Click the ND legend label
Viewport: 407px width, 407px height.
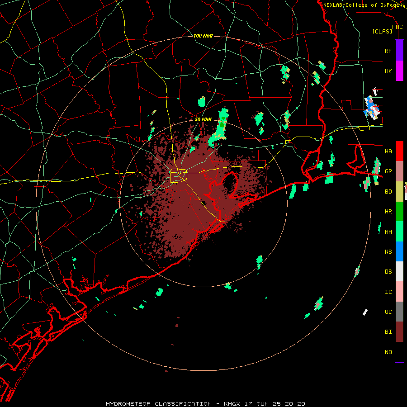pyautogui.click(x=388, y=352)
